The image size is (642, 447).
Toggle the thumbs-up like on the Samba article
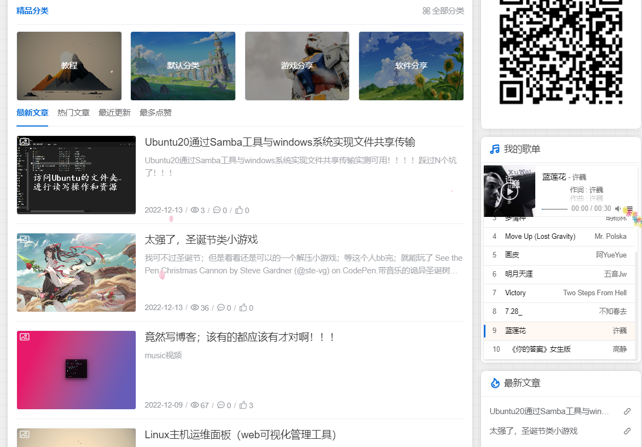pyautogui.click(x=240, y=210)
